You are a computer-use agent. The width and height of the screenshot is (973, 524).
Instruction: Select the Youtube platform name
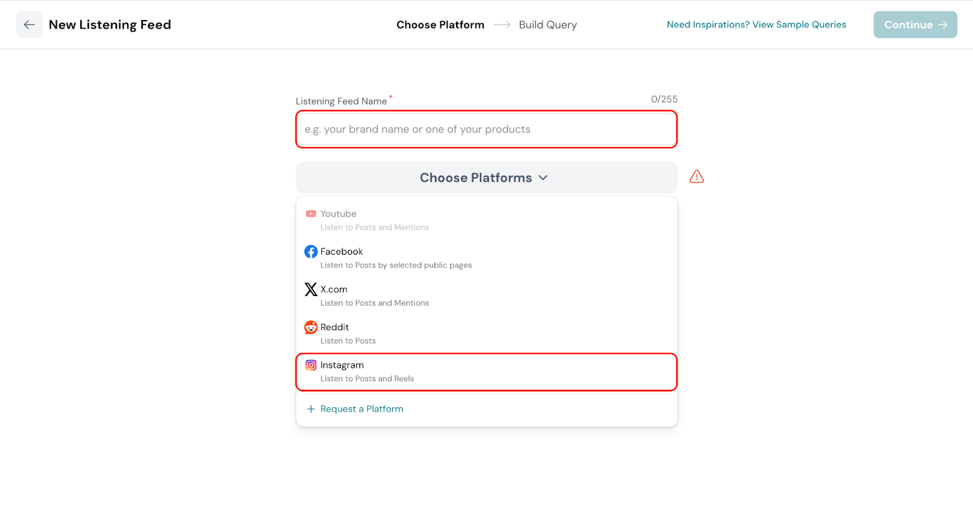tap(338, 214)
